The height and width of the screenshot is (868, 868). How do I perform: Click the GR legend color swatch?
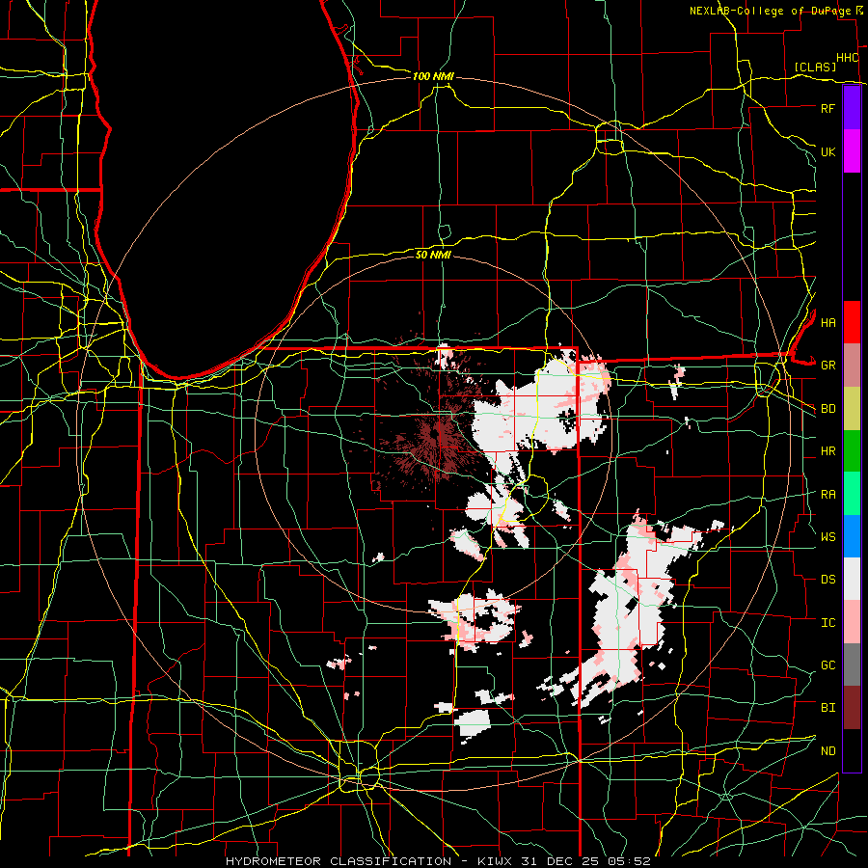tap(852, 365)
